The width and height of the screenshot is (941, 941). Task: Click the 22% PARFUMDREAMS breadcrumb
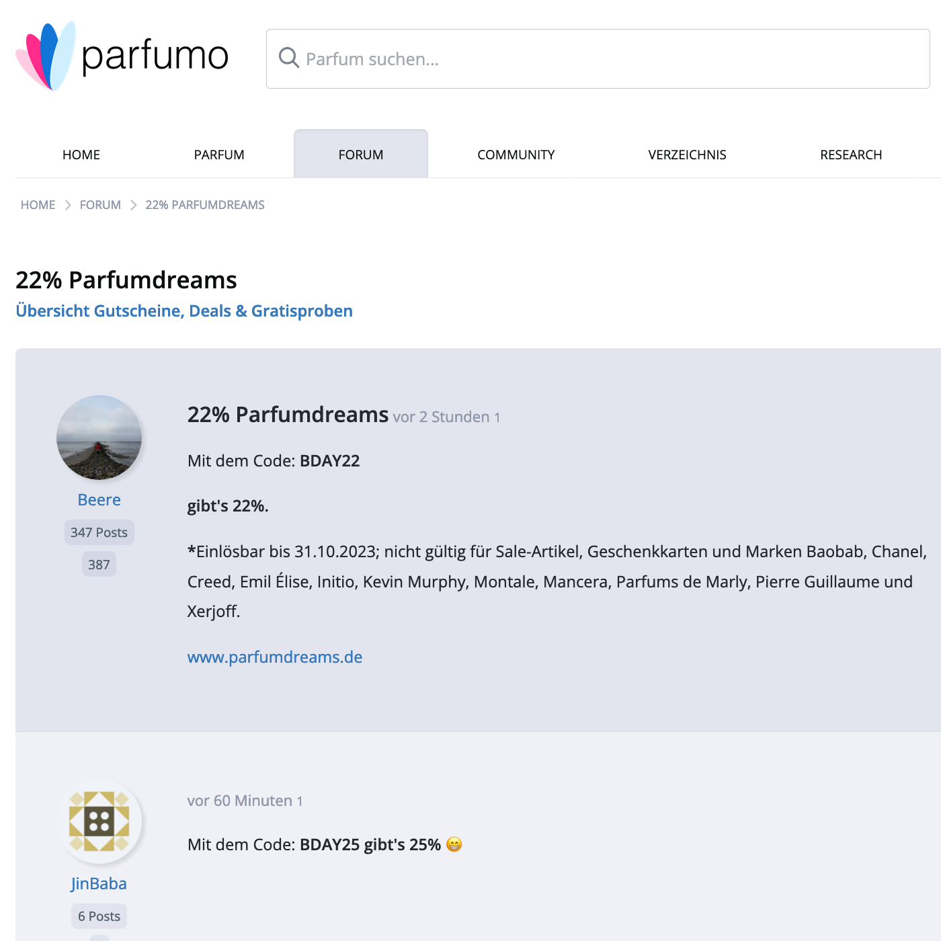tap(205, 205)
